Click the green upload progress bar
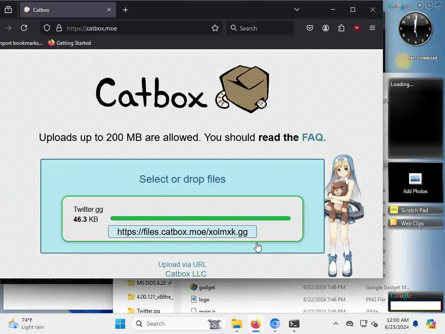Viewport: 445px width, 334px height. pos(200,218)
